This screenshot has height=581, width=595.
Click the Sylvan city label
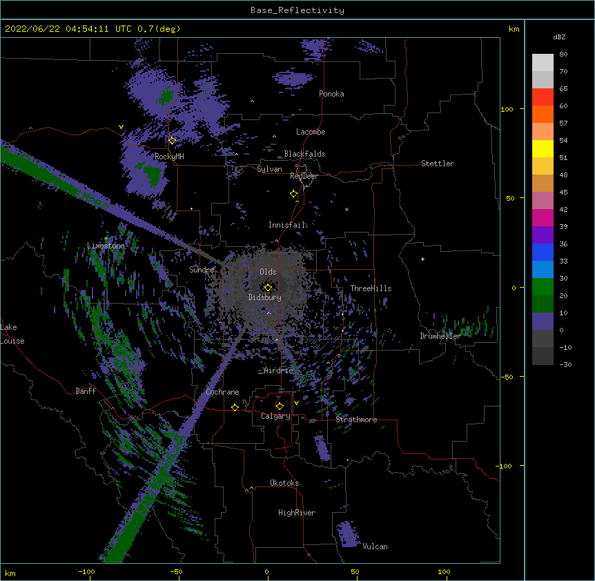[269, 169]
